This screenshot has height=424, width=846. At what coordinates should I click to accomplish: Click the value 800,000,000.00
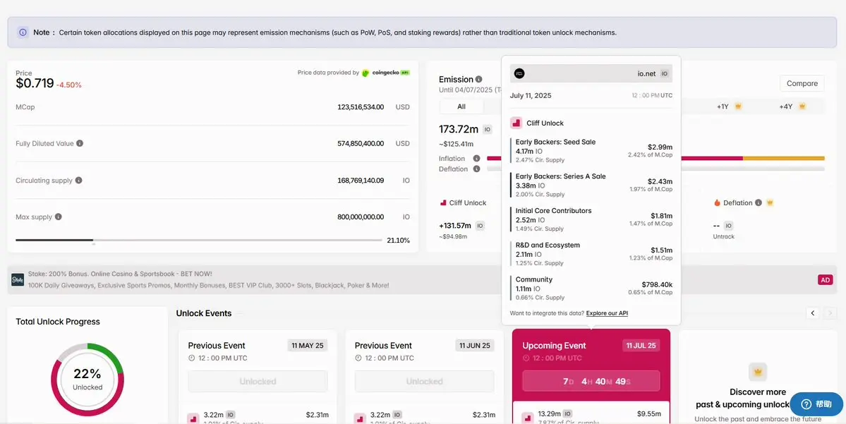pyautogui.click(x=361, y=217)
